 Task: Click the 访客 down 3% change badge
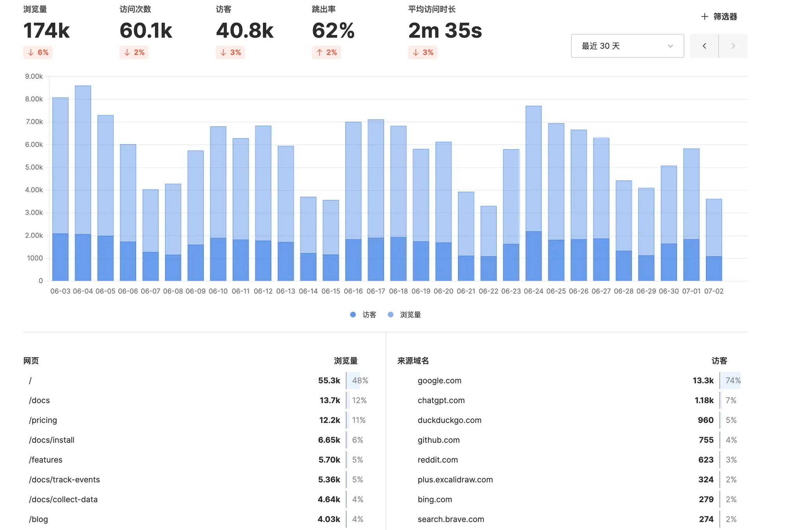pos(230,52)
